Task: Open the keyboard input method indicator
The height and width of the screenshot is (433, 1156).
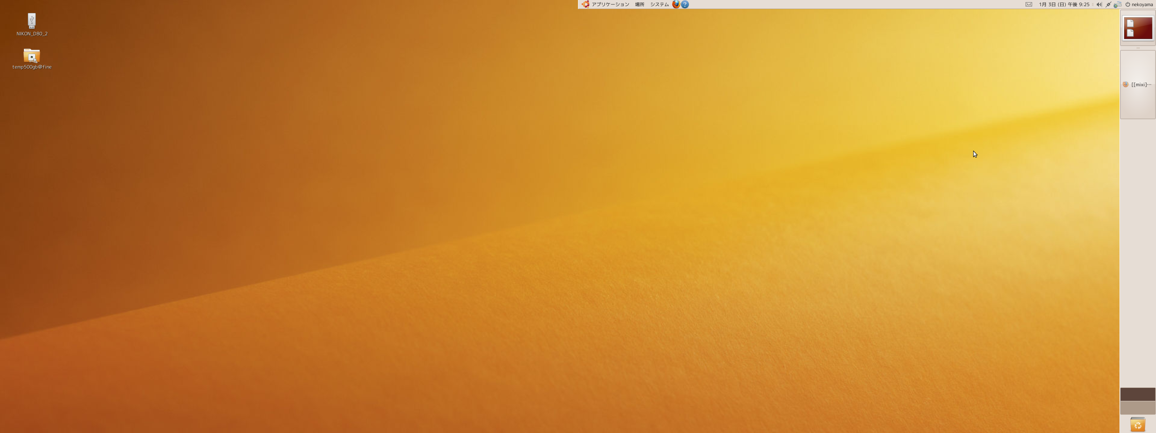Action: (1117, 4)
